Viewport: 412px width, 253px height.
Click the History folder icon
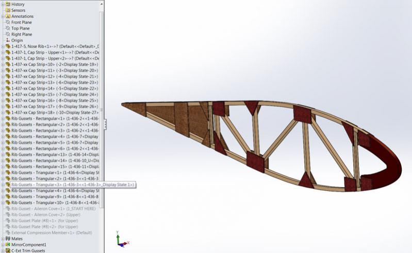tap(8, 4)
